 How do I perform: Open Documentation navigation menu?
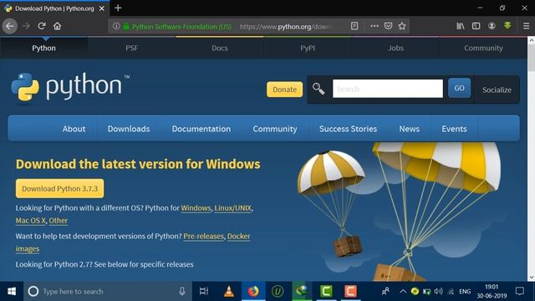[201, 129]
